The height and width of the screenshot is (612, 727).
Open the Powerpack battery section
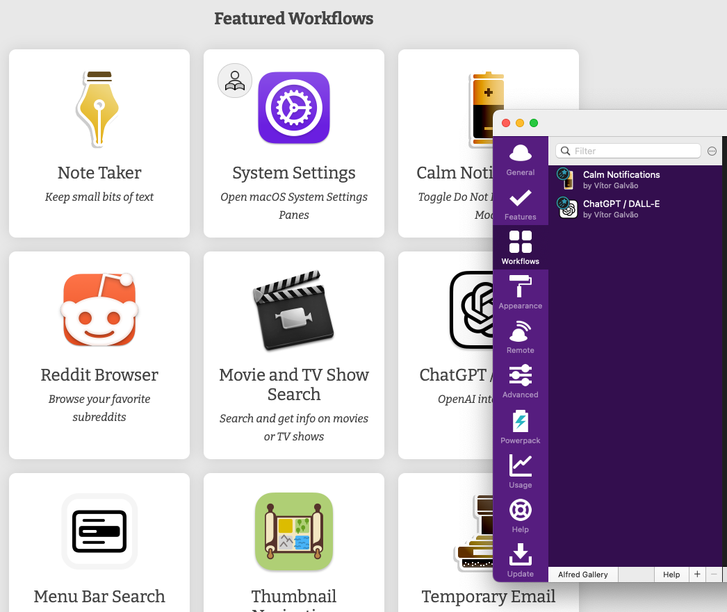click(x=520, y=426)
